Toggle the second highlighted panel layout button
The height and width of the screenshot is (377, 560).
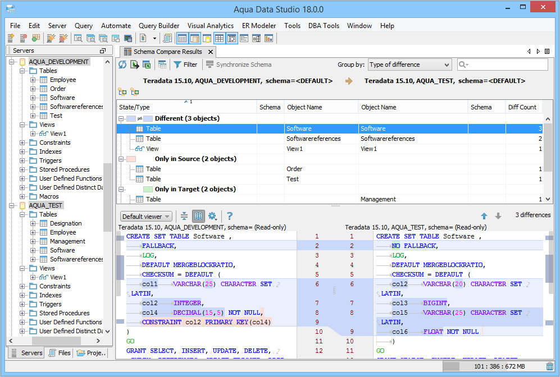tap(195, 38)
